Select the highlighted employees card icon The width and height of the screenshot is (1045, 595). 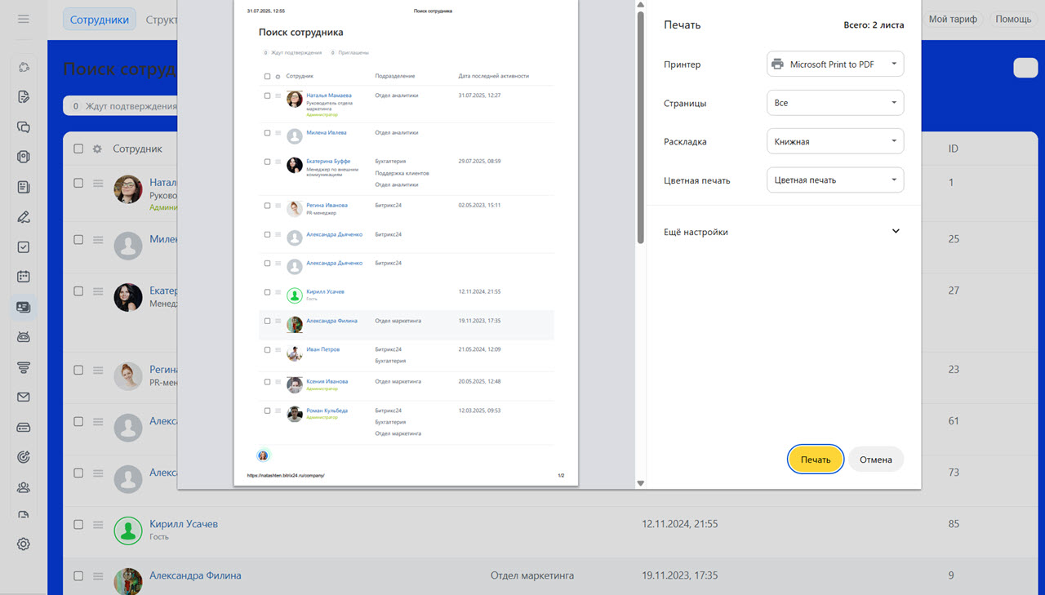click(24, 307)
